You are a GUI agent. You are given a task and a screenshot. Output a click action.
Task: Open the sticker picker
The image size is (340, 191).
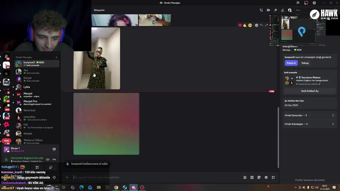pos(259,177)
